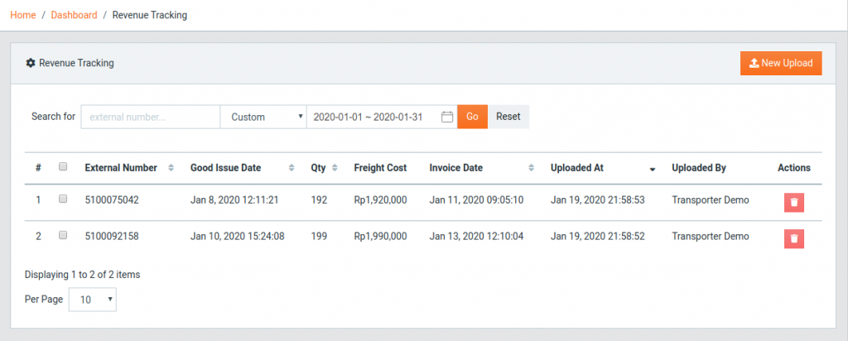Go to Home breadcrumb link

click(22, 15)
